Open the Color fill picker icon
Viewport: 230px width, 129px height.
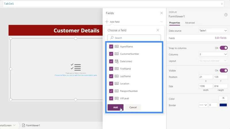(x=223, y=98)
